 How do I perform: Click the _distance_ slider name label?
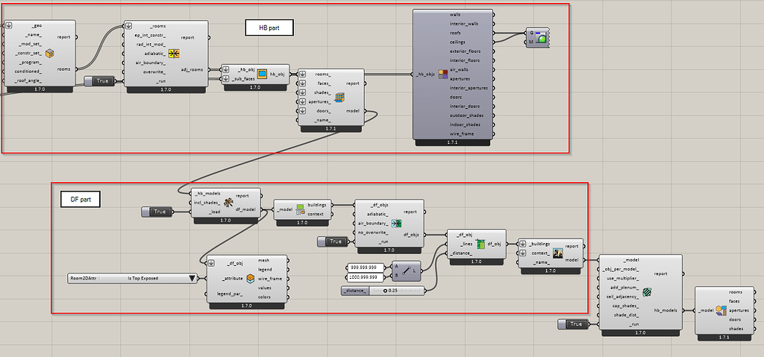(354, 291)
